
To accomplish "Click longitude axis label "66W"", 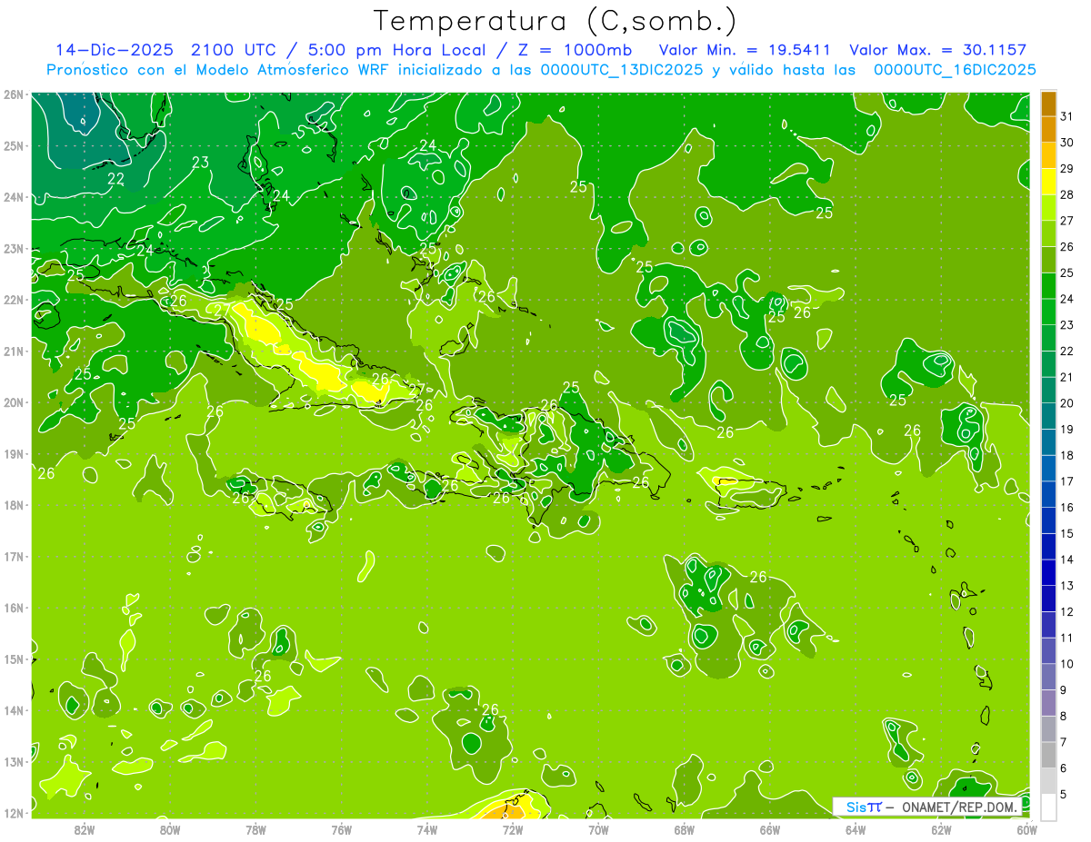I will [x=770, y=829].
